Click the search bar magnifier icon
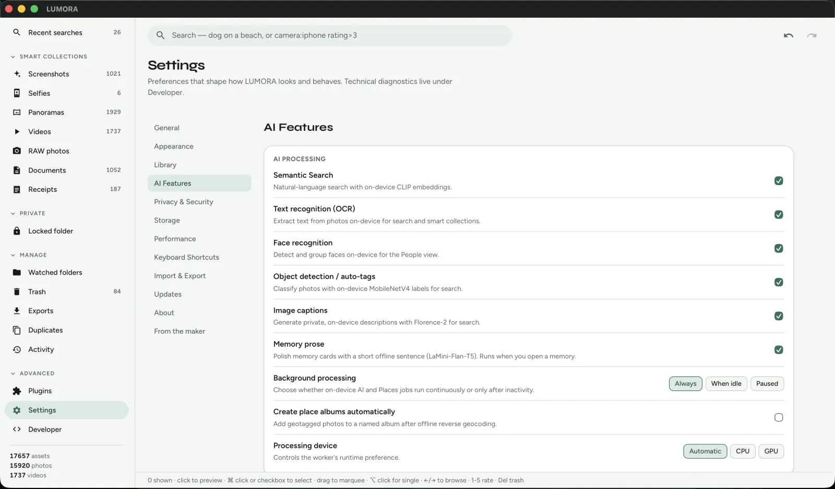 [161, 35]
